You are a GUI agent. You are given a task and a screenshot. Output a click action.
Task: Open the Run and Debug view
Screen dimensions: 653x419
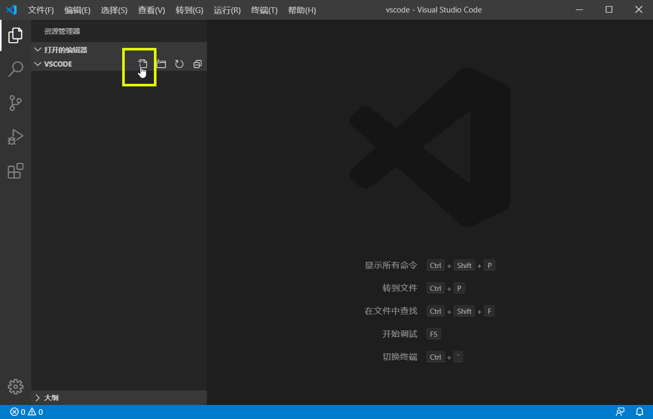click(x=16, y=137)
